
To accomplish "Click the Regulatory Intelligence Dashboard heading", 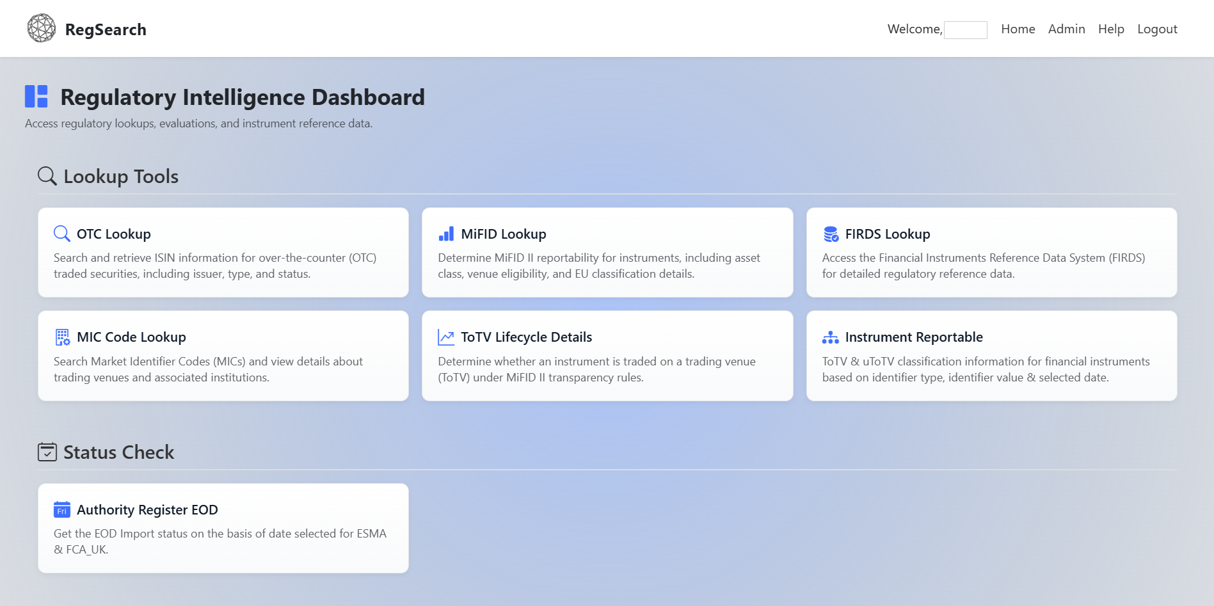I will pos(243,97).
